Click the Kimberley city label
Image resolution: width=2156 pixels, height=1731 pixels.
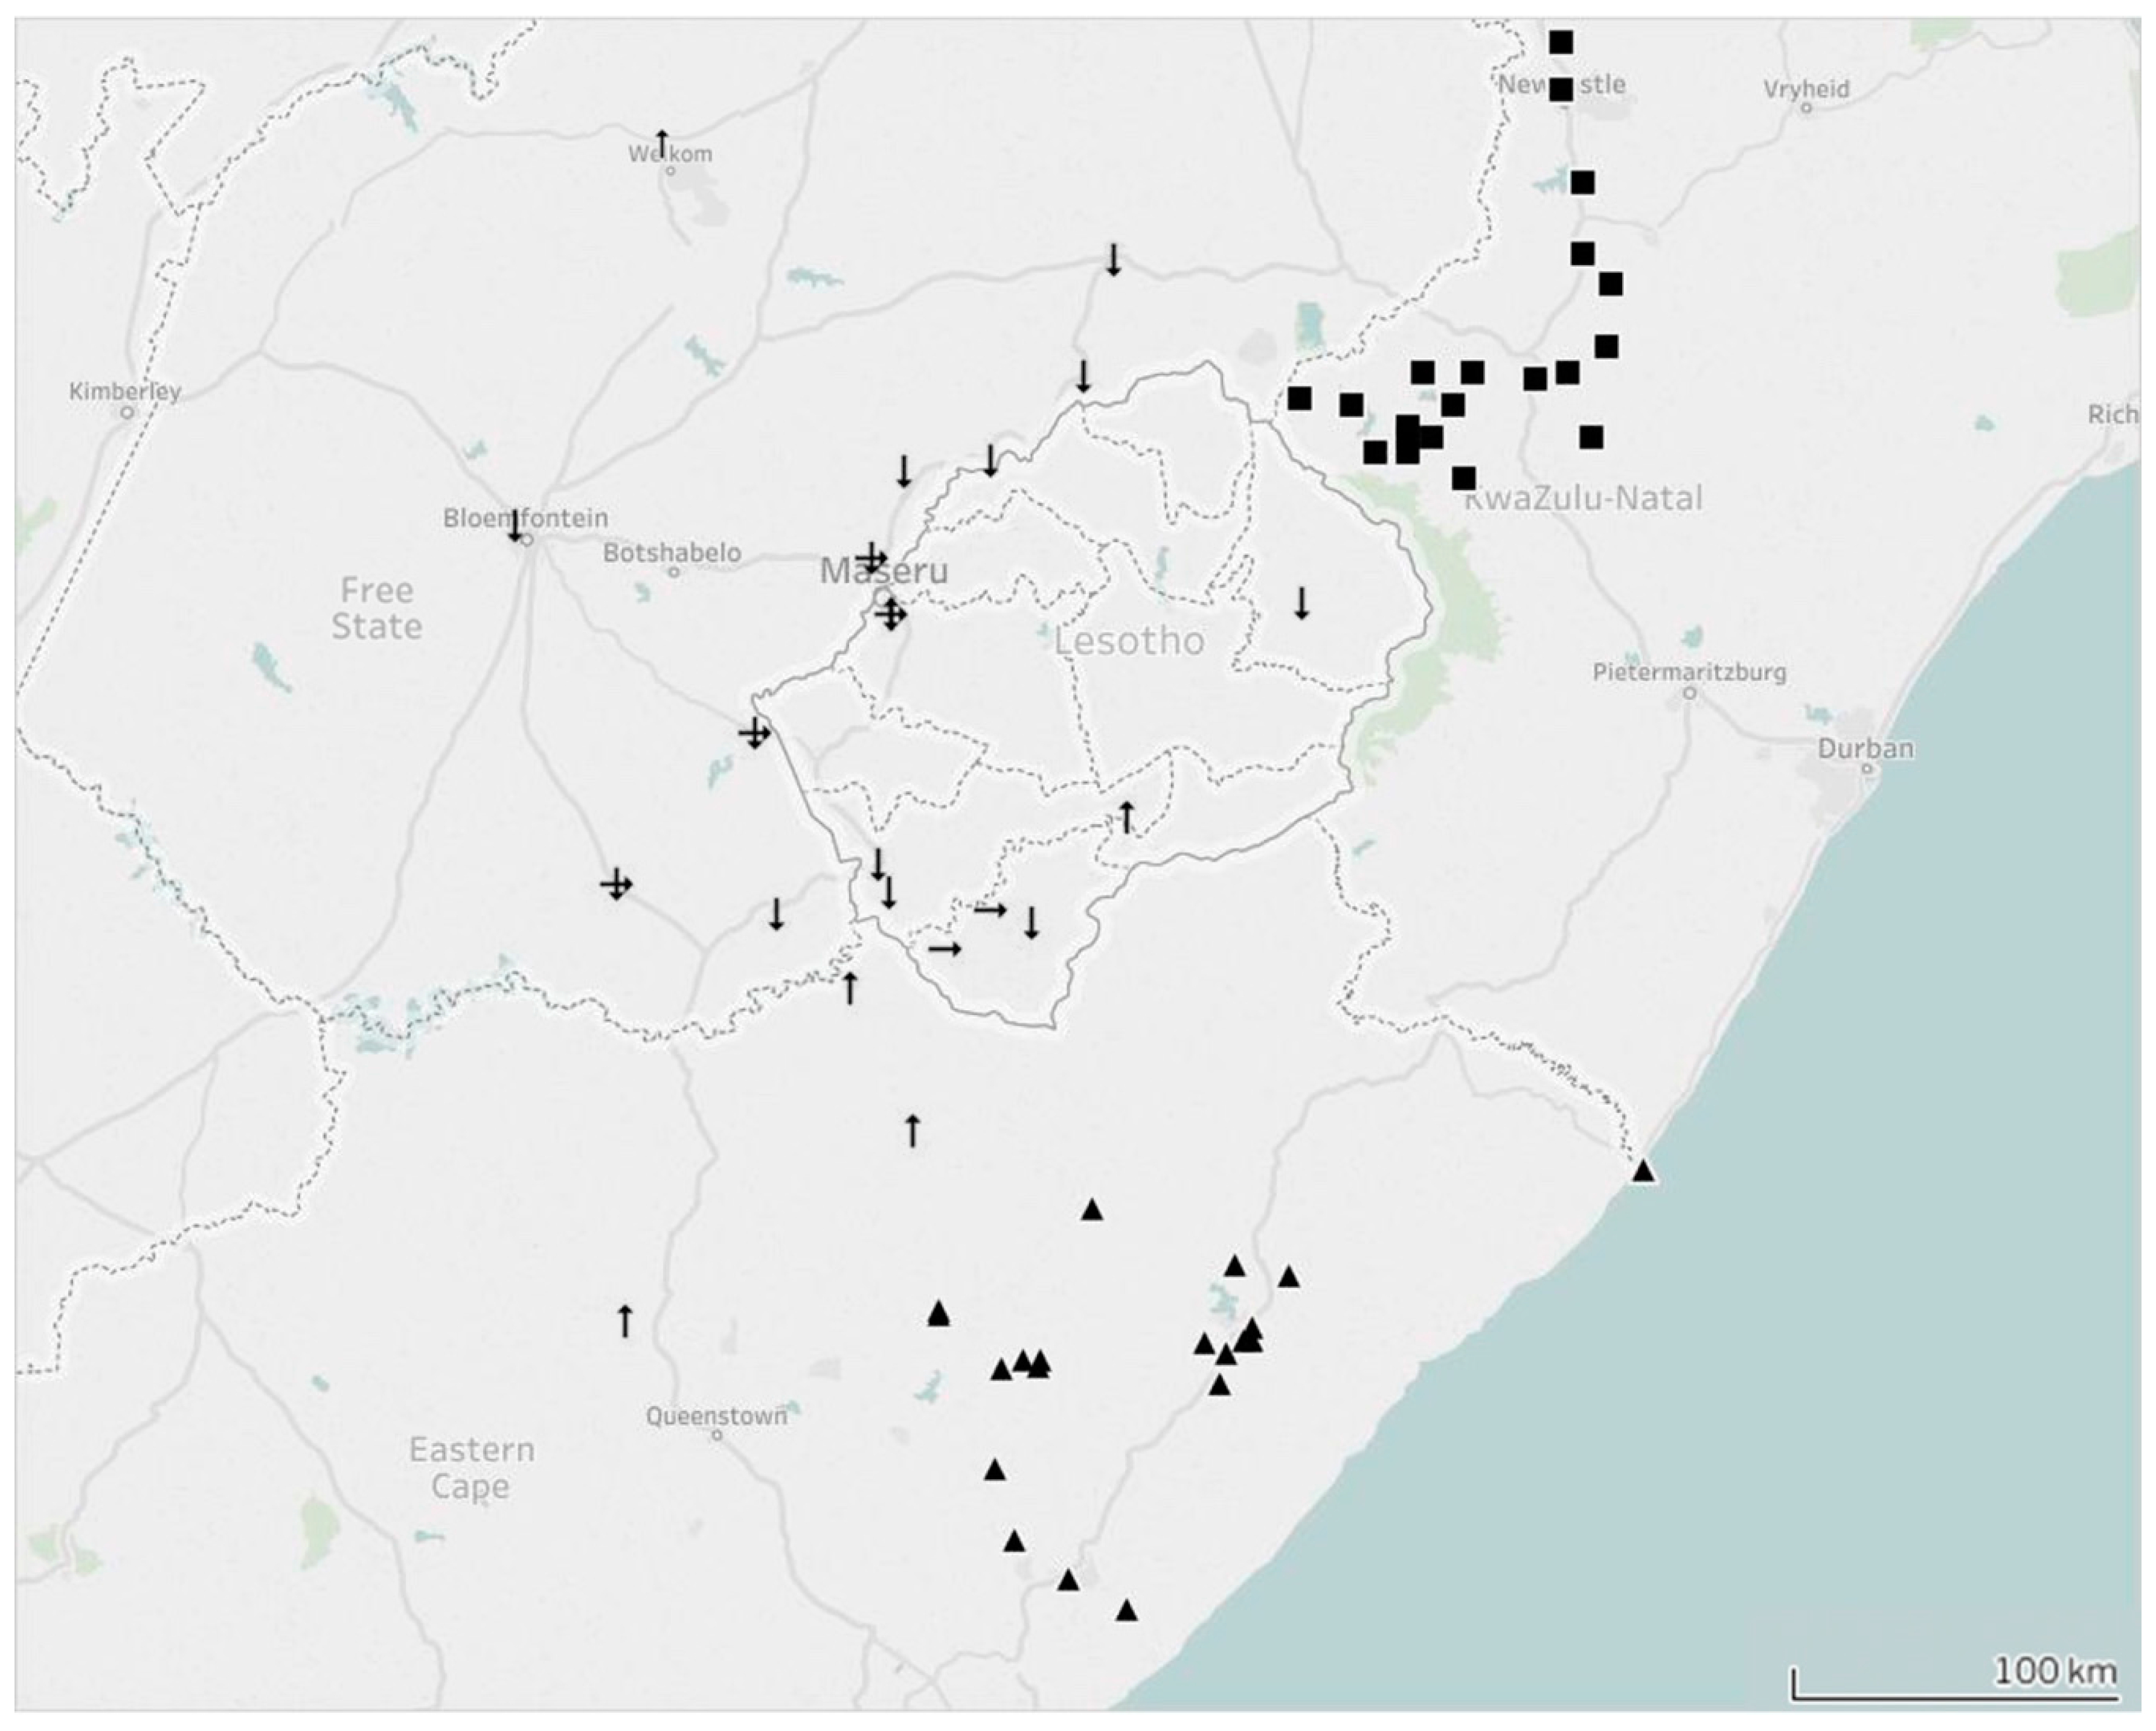(x=125, y=391)
